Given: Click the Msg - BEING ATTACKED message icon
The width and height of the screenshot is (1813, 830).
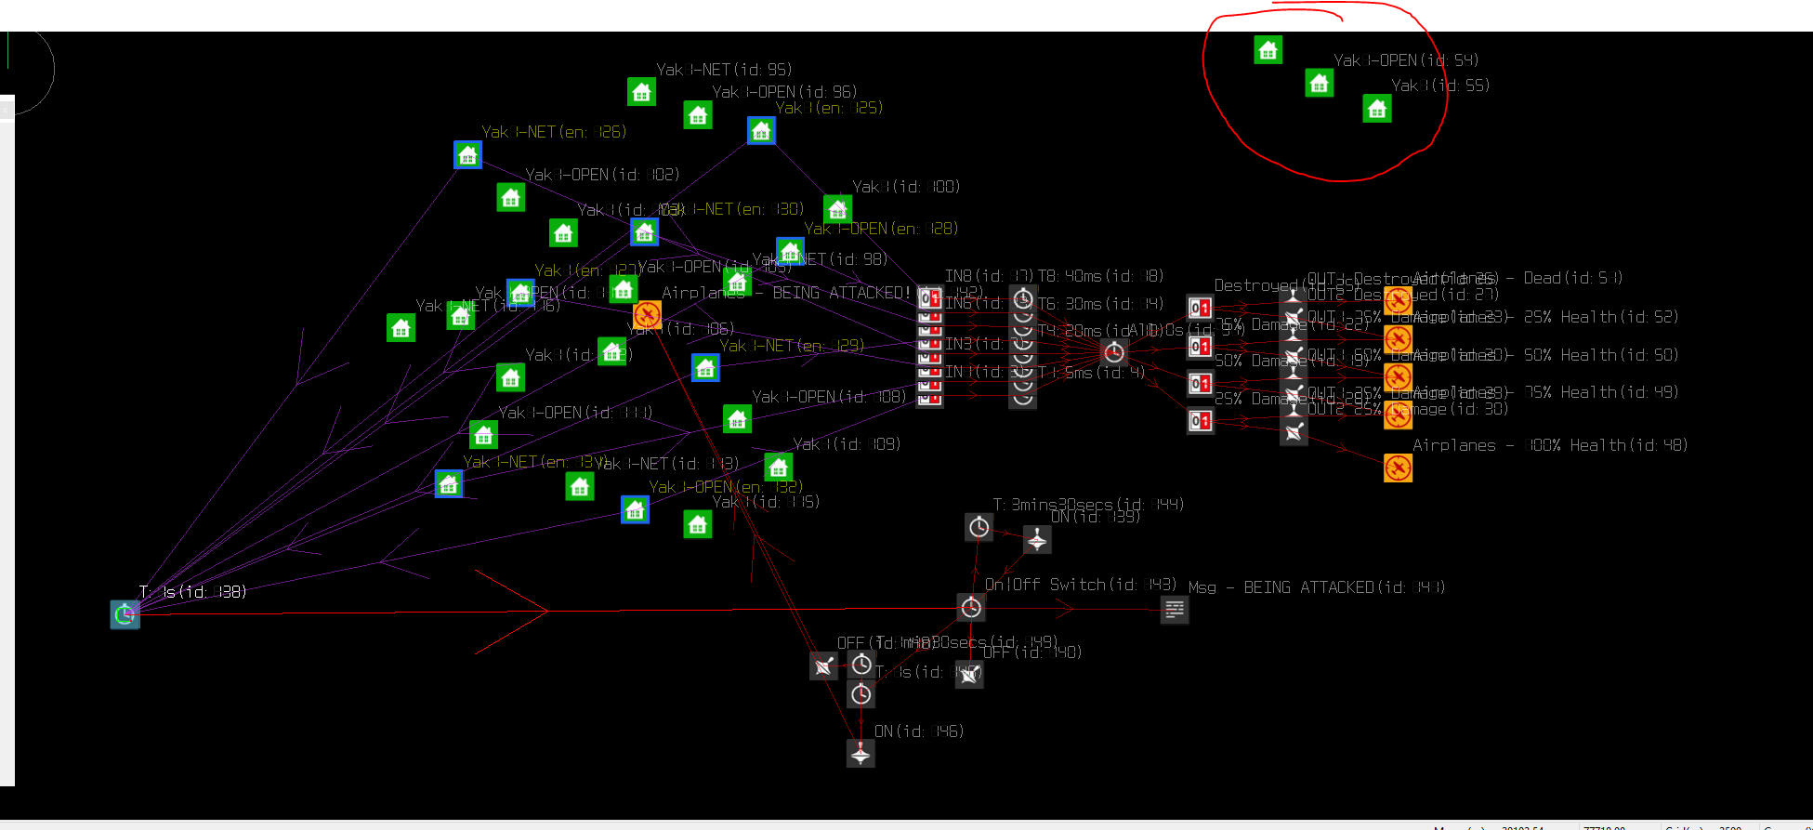Looking at the screenshot, I should click(1175, 610).
